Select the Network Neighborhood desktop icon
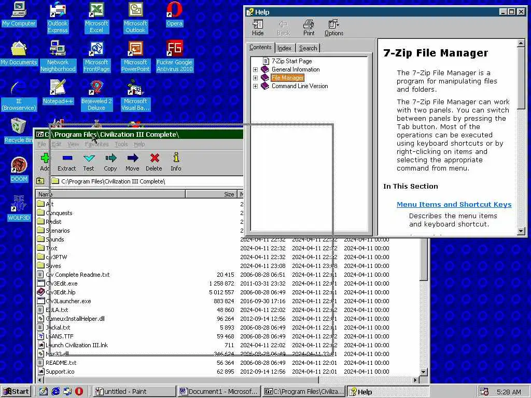 point(58,56)
